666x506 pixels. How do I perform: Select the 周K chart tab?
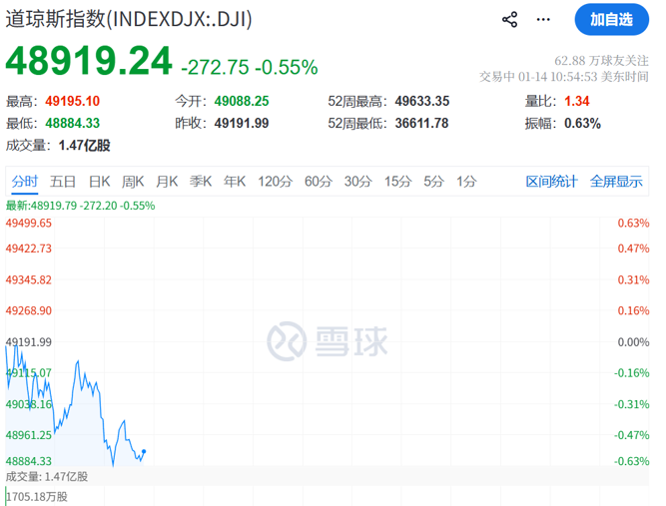[x=133, y=181]
